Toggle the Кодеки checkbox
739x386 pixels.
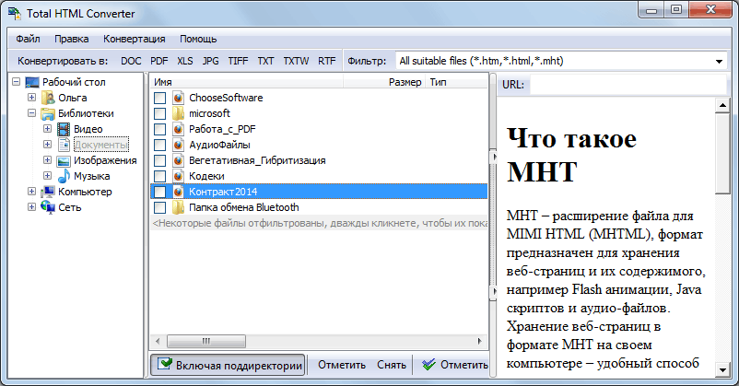[x=160, y=176]
